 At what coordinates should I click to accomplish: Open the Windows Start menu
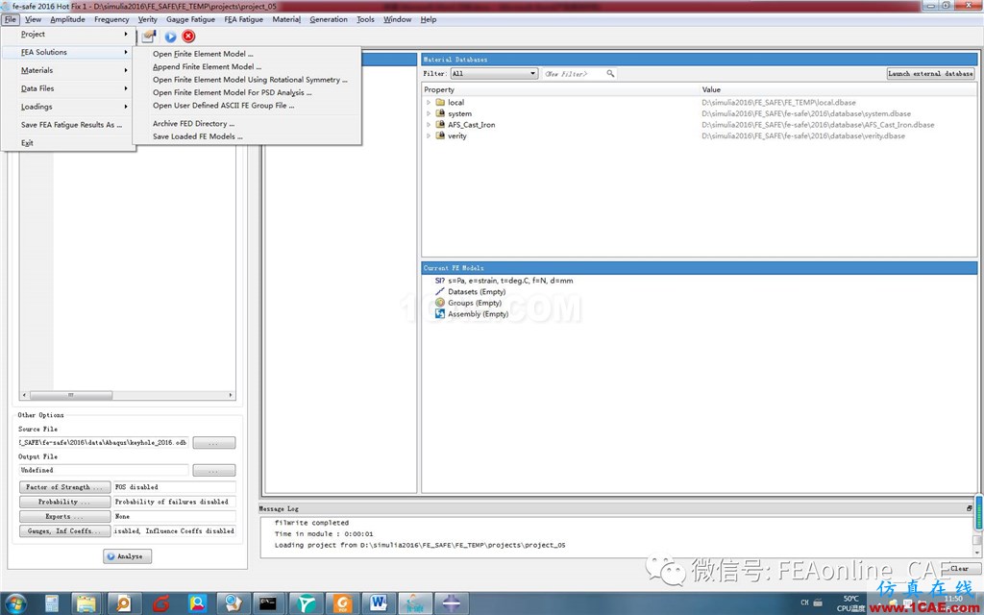[14, 603]
